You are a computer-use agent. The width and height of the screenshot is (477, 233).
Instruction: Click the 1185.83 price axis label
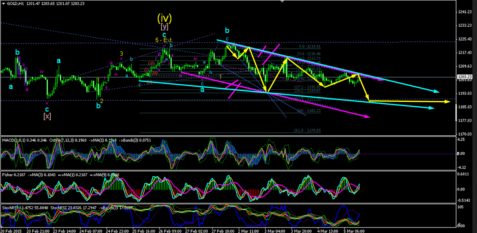coord(465,107)
